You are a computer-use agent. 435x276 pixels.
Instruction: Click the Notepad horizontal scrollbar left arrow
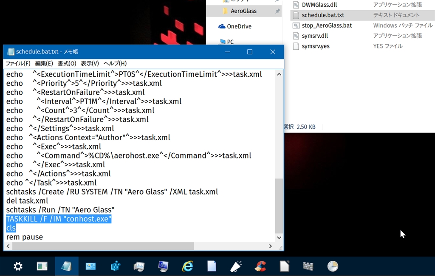[x=8, y=246]
